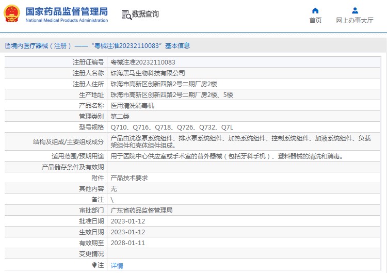Select 批准日期 value 2023-01-12

[128, 221]
